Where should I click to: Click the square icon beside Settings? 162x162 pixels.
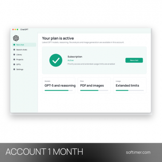(x=14, y=69)
